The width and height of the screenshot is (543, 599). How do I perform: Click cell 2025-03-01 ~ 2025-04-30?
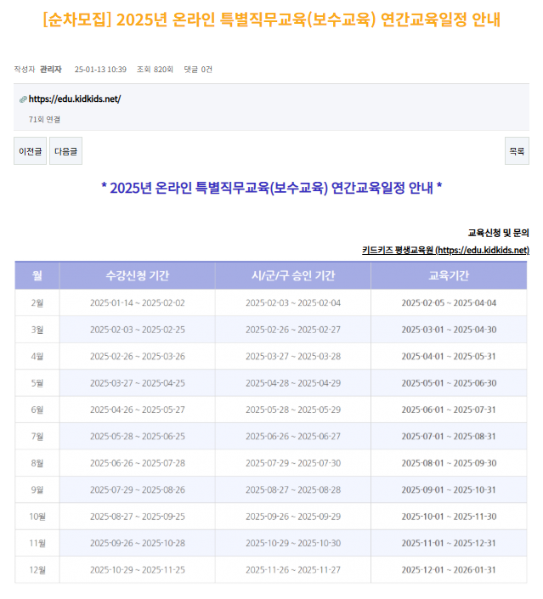pyautogui.click(x=449, y=330)
